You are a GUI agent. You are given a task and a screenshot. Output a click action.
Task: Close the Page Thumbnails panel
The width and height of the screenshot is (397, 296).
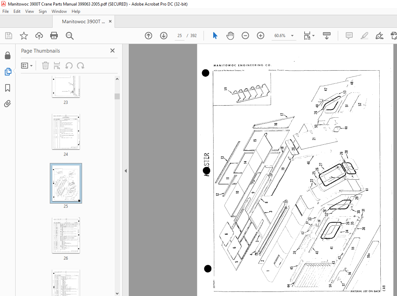[x=112, y=51]
